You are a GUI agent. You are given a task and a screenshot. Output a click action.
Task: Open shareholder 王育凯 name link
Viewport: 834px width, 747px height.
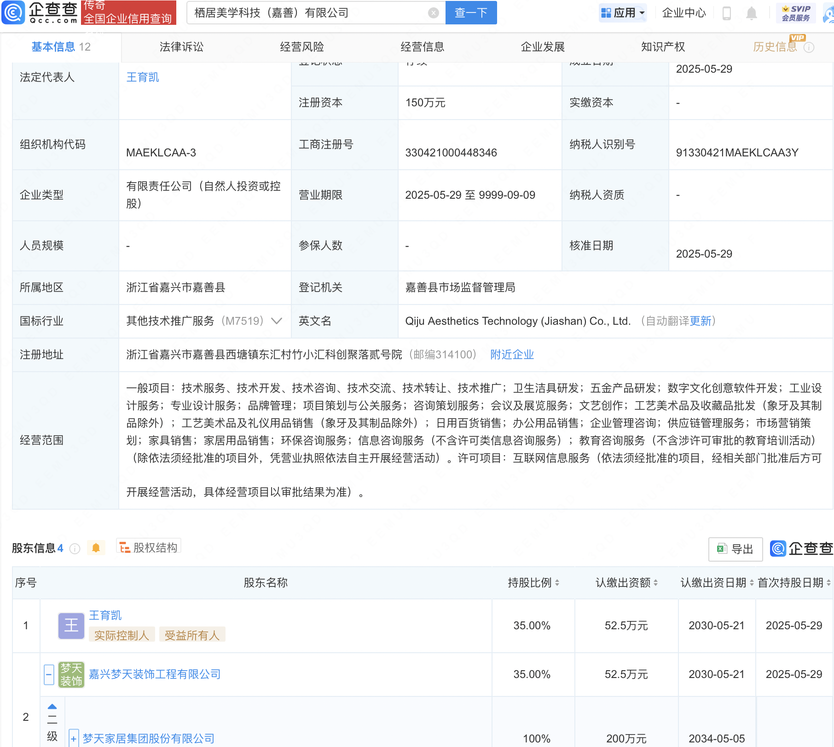click(105, 615)
